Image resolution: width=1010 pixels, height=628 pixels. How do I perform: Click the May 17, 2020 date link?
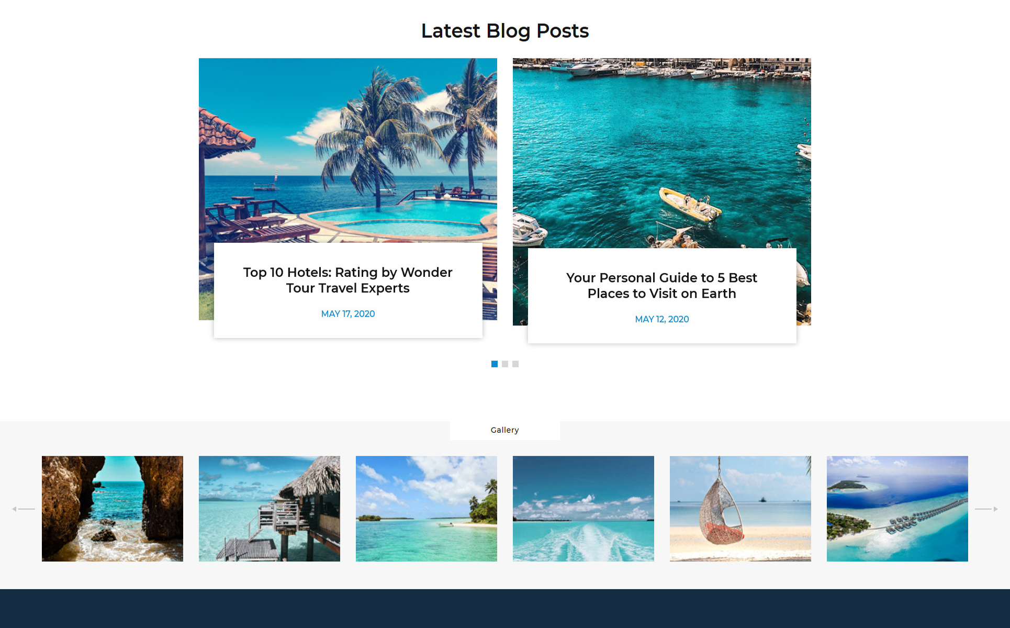tap(348, 313)
